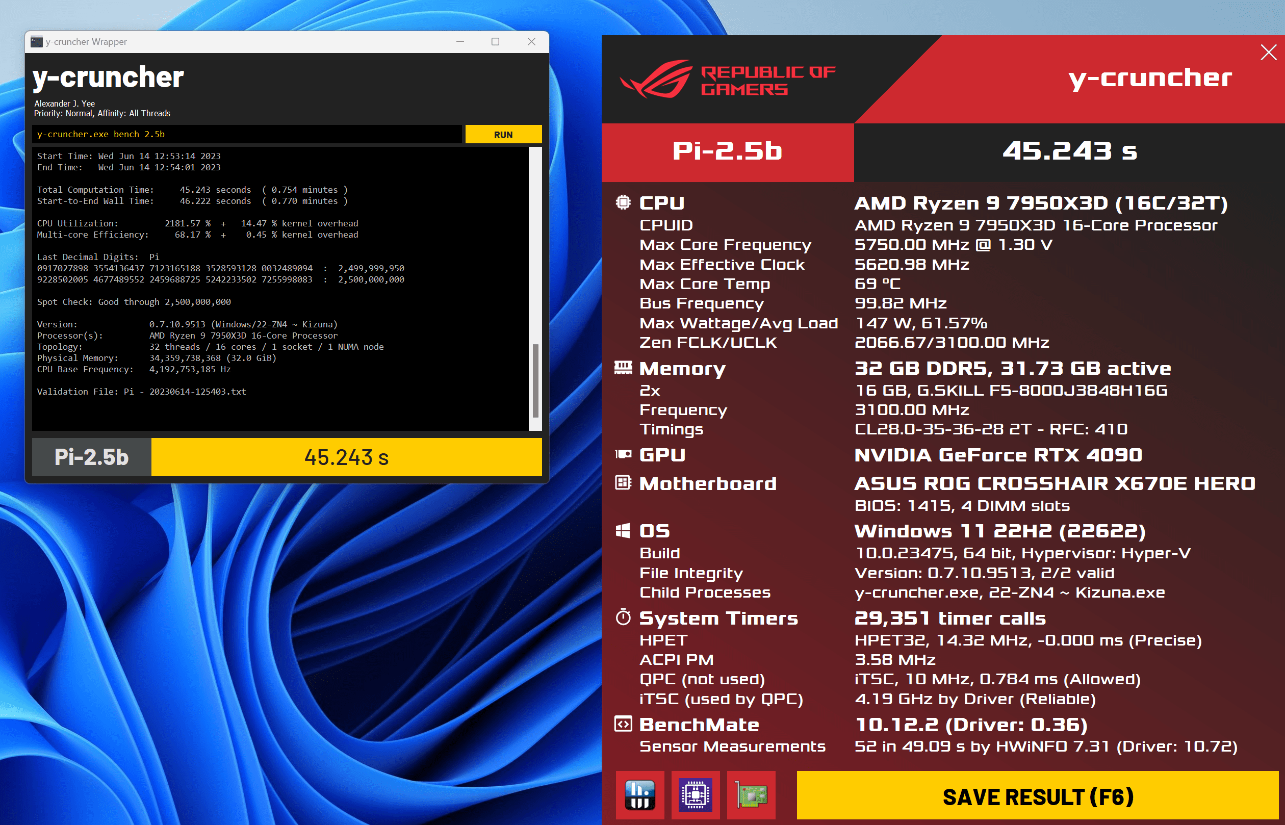Maximize the y-cruncher Wrapper window

click(496, 42)
